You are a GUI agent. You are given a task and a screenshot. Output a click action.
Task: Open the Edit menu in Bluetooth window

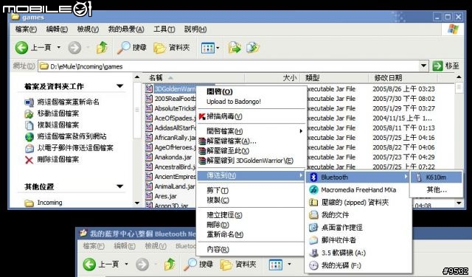point(125,246)
